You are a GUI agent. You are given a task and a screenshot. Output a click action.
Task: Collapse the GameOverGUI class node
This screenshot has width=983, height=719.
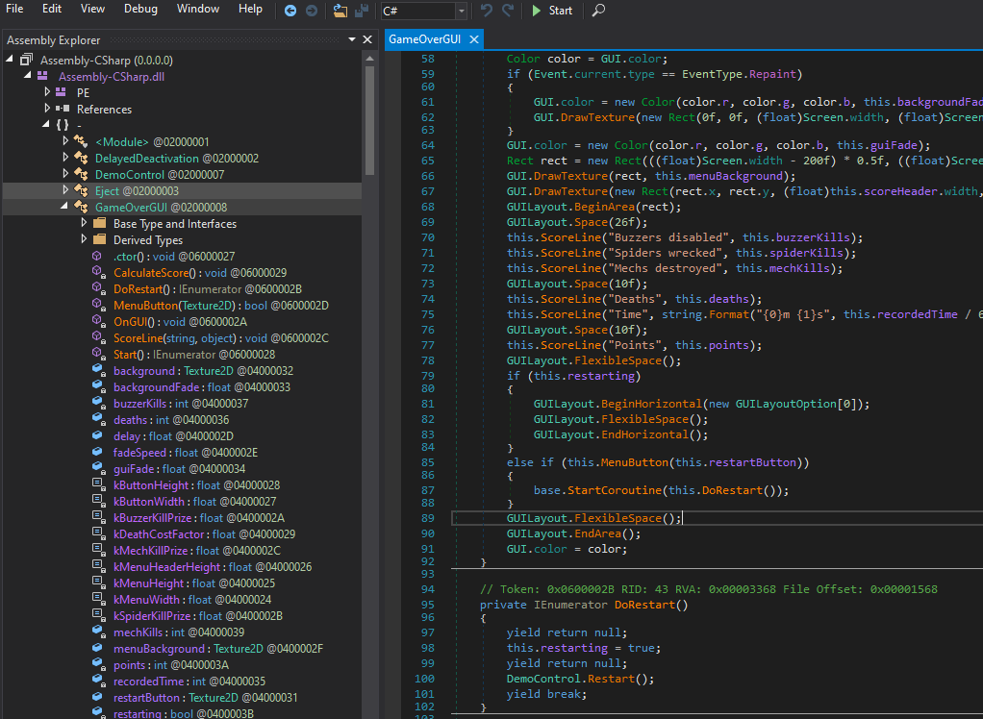click(63, 206)
